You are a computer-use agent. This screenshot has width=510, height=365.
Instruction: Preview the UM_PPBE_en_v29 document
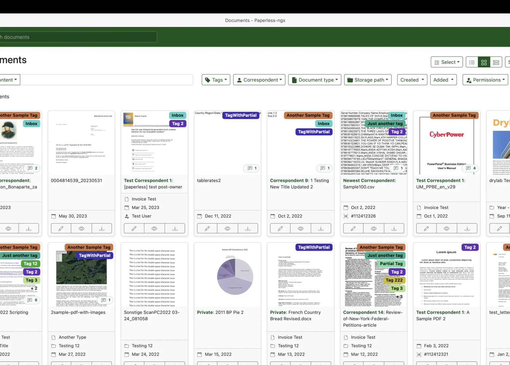447,229
